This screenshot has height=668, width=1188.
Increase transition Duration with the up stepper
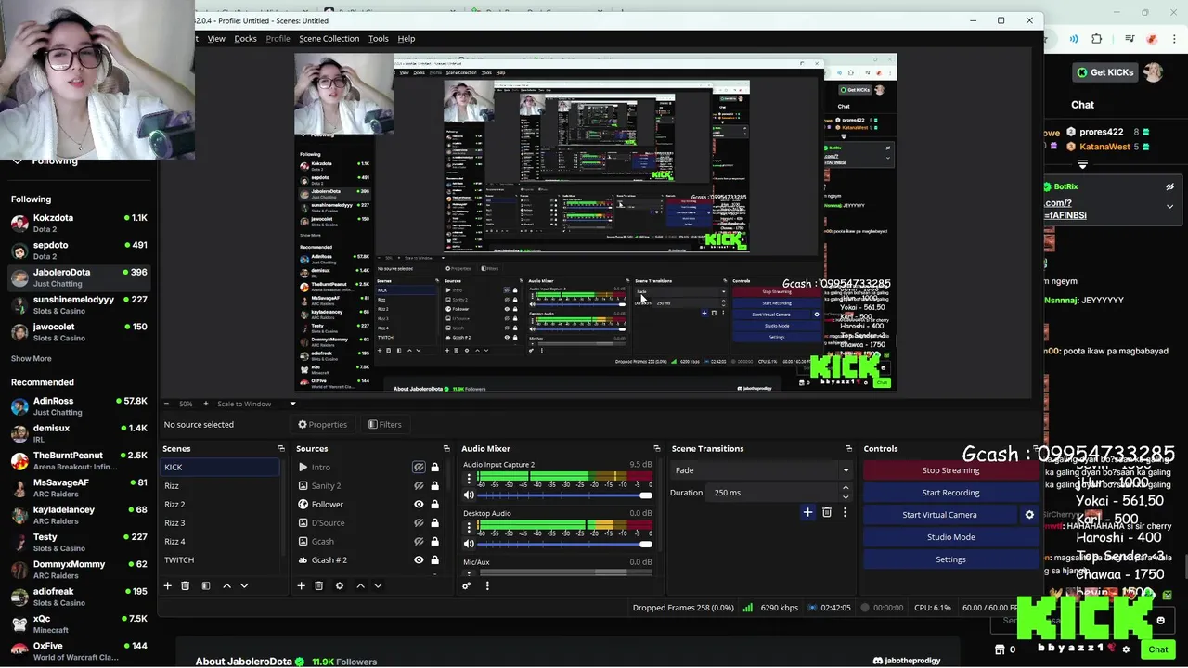pos(845,489)
